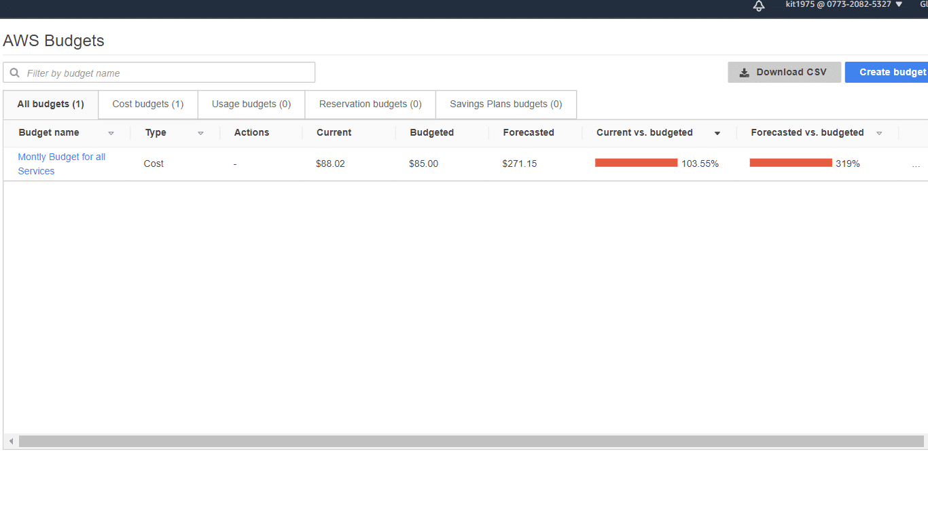Open the Budget name sort dropdown
The height and width of the screenshot is (521, 928).
111,133
